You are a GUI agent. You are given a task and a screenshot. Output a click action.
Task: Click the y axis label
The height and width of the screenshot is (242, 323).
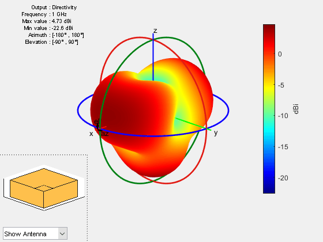point(216,133)
